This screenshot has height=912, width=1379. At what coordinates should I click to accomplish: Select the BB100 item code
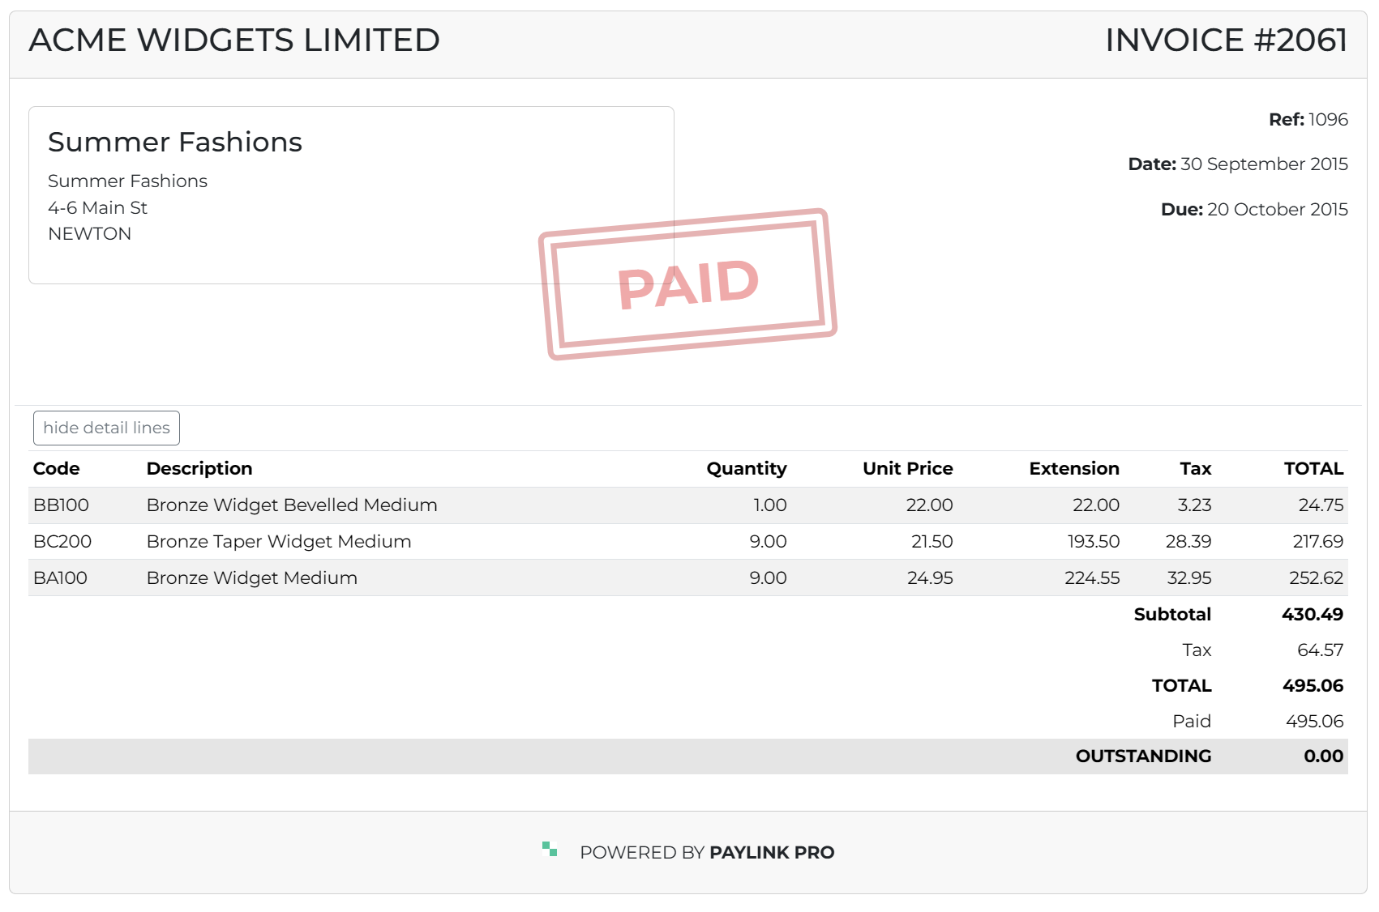[x=61, y=505]
